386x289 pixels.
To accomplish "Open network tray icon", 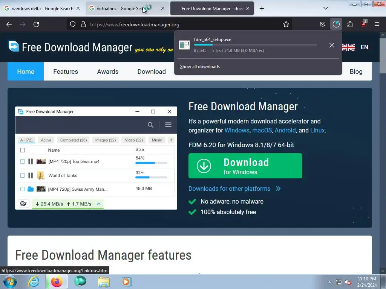I will [339, 282].
